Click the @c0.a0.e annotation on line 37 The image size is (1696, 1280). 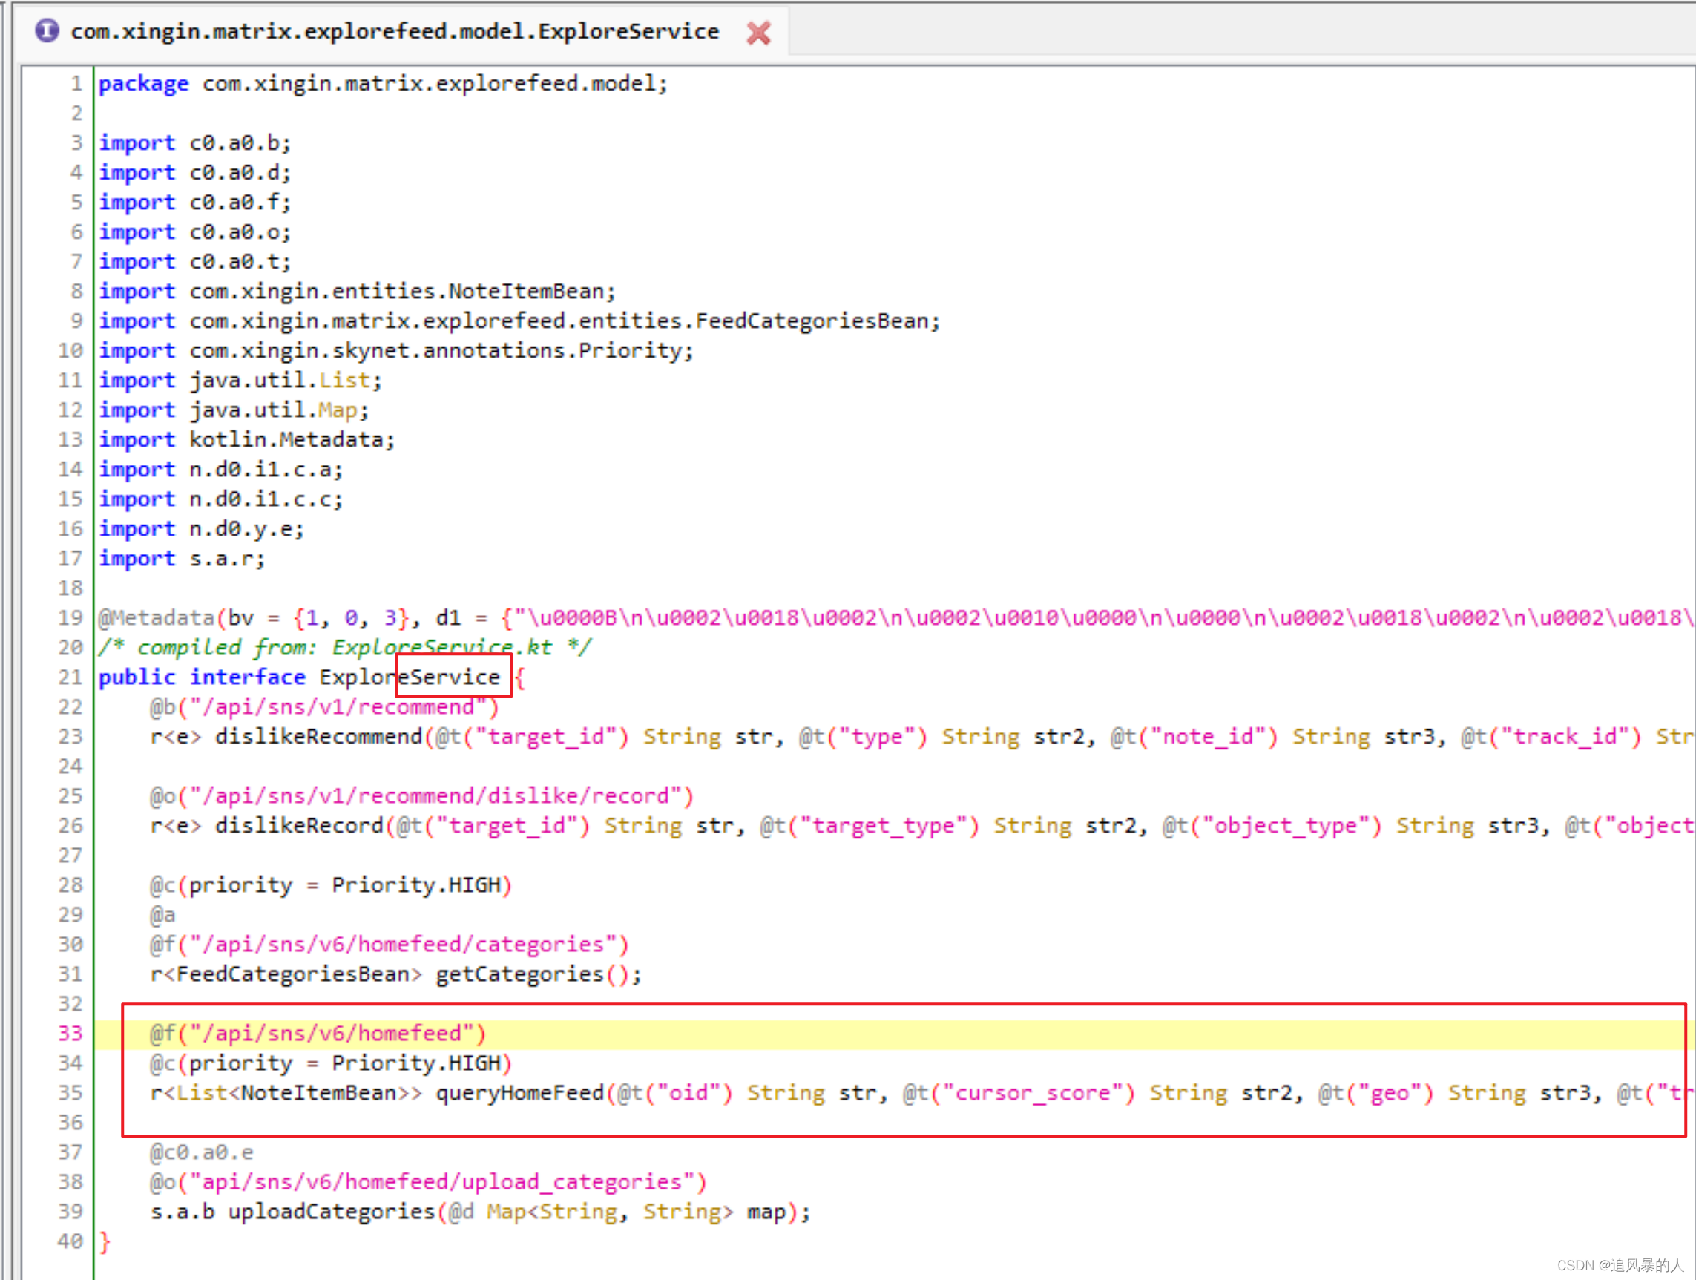202,1152
